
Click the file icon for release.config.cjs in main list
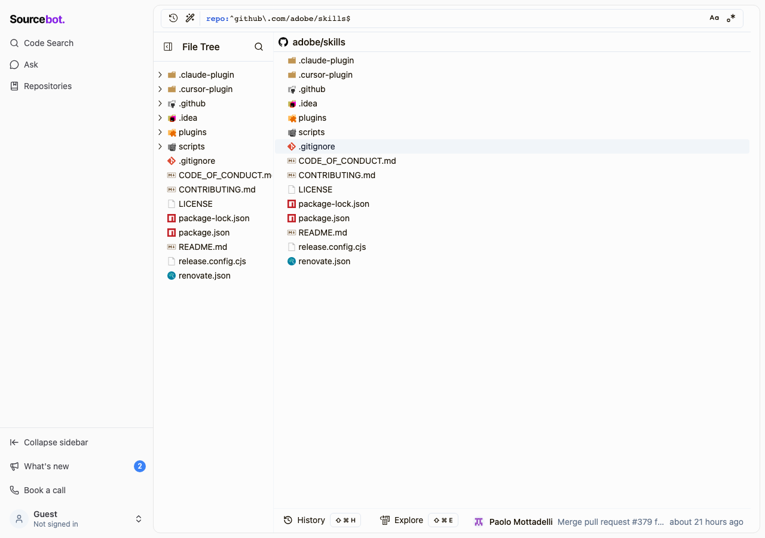point(292,247)
